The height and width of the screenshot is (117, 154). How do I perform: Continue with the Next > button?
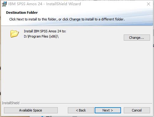[x=108, y=110]
